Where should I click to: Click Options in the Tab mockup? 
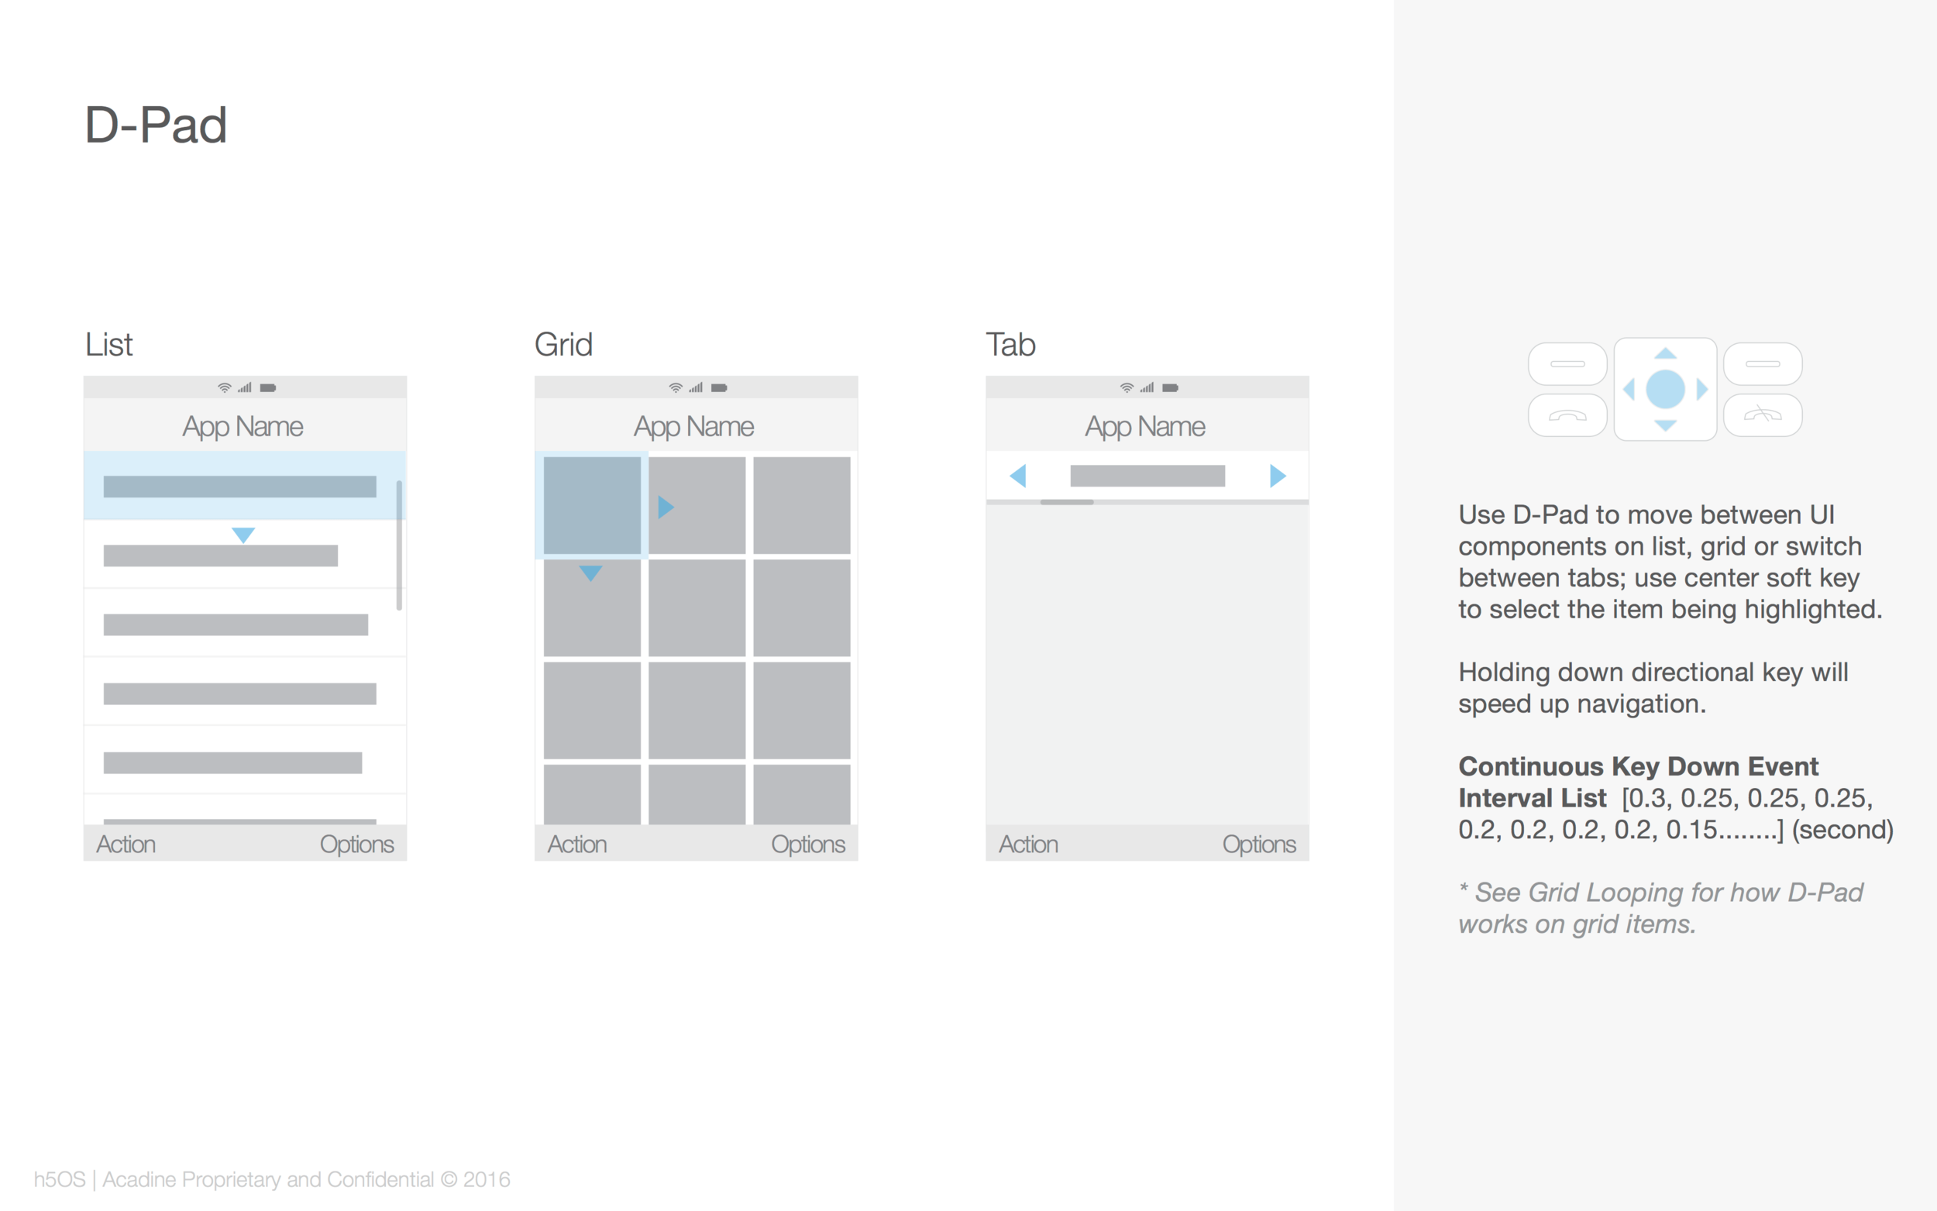[1259, 845]
